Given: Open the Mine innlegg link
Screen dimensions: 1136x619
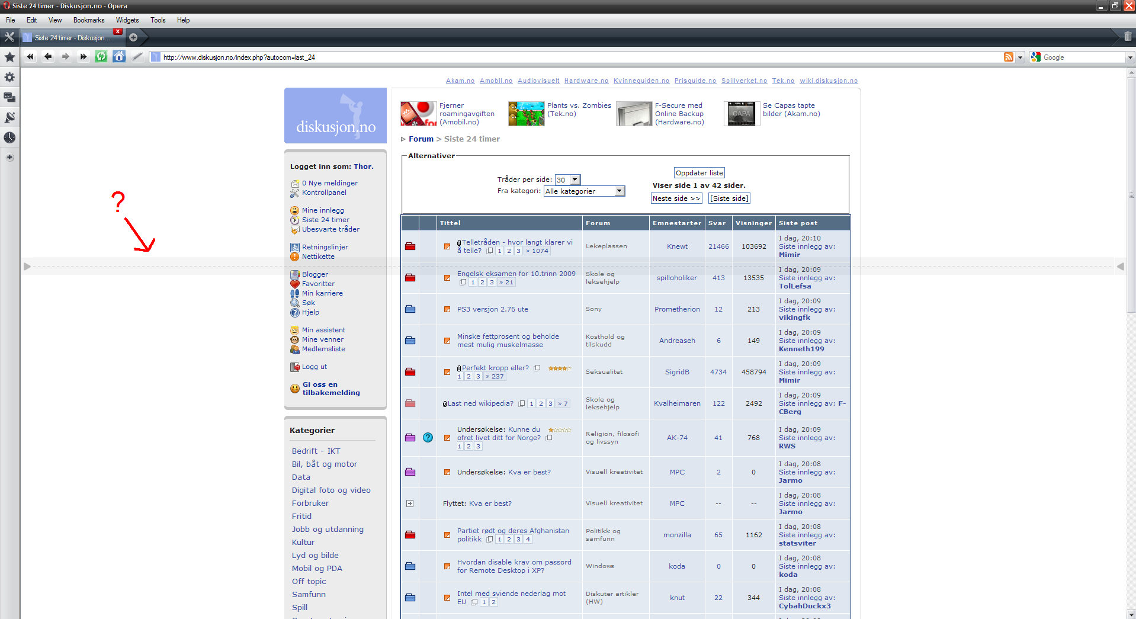Looking at the screenshot, I should 323,210.
